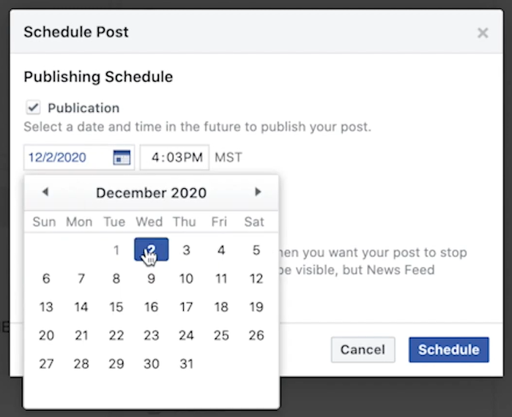The width and height of the screenshot is (512, 417).
Task: Select December 20 in calendar
Action: click(x=46, y=336)
